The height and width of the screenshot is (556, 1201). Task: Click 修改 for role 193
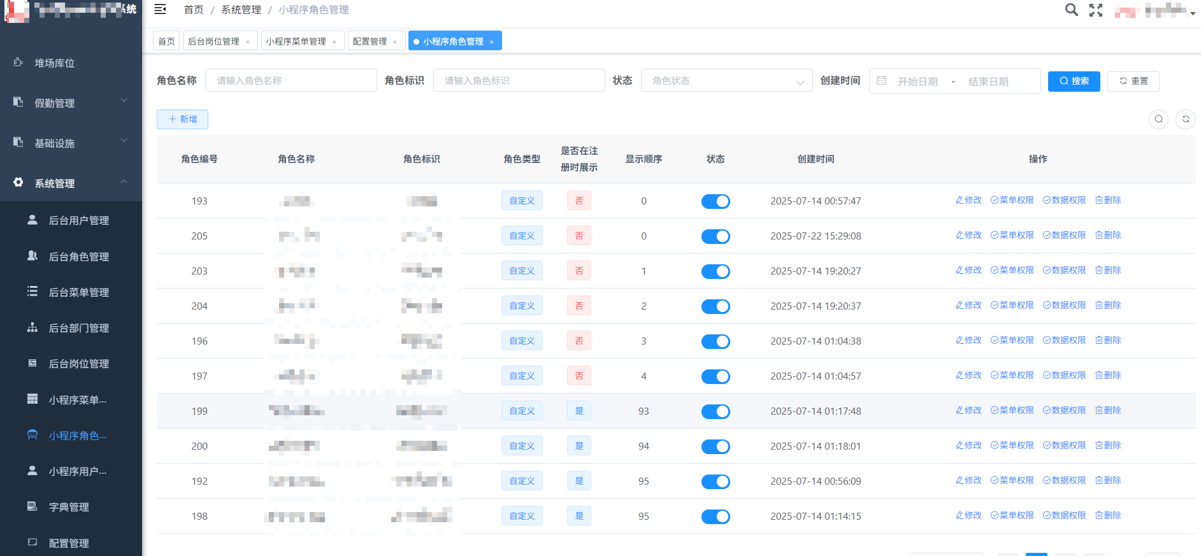tap(968, 200)
